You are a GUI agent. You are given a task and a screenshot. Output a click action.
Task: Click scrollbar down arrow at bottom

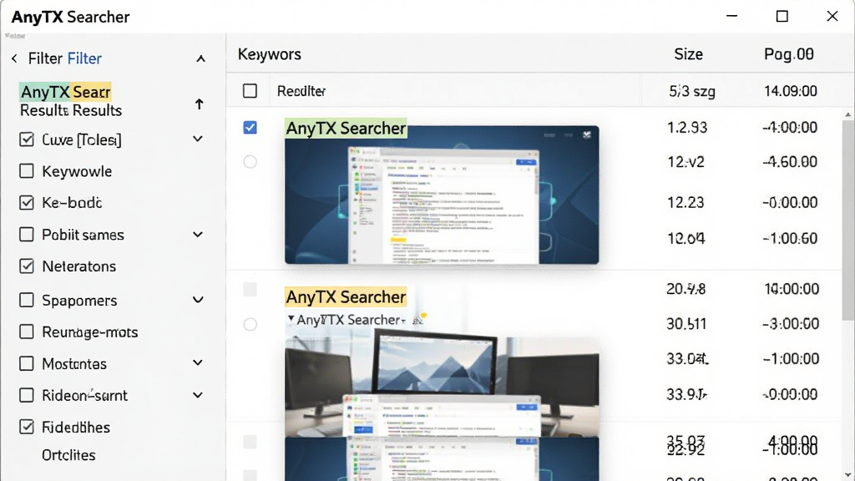848,474
